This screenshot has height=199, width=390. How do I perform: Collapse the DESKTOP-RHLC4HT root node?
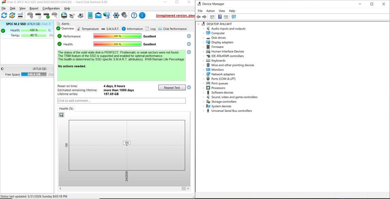point(199,24)
